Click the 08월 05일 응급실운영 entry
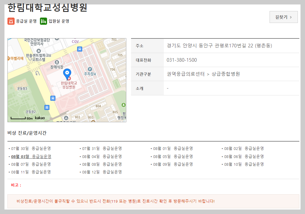This screenshot has width=305, height=214. point(173,156)
